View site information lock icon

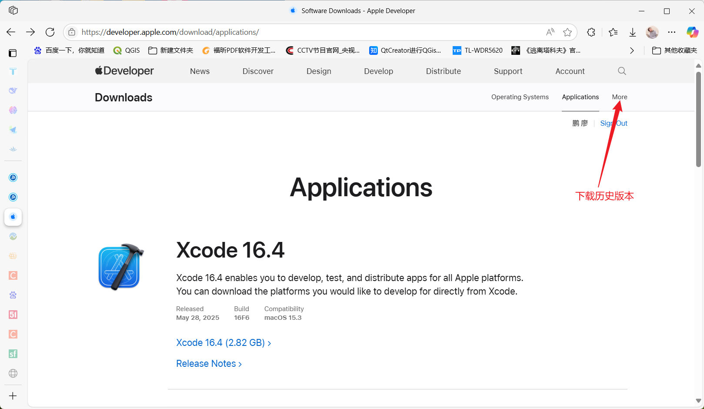tap(72, 32)
